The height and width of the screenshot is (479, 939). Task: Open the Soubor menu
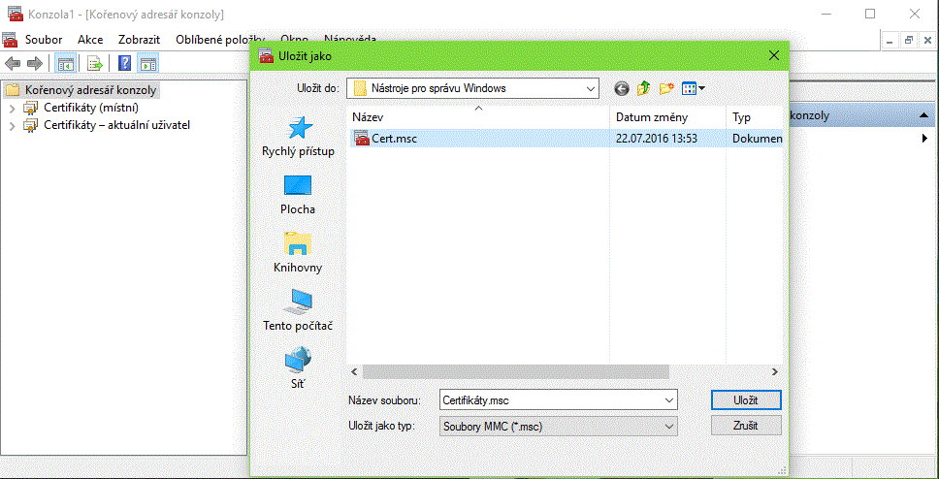tap(44, 40)
